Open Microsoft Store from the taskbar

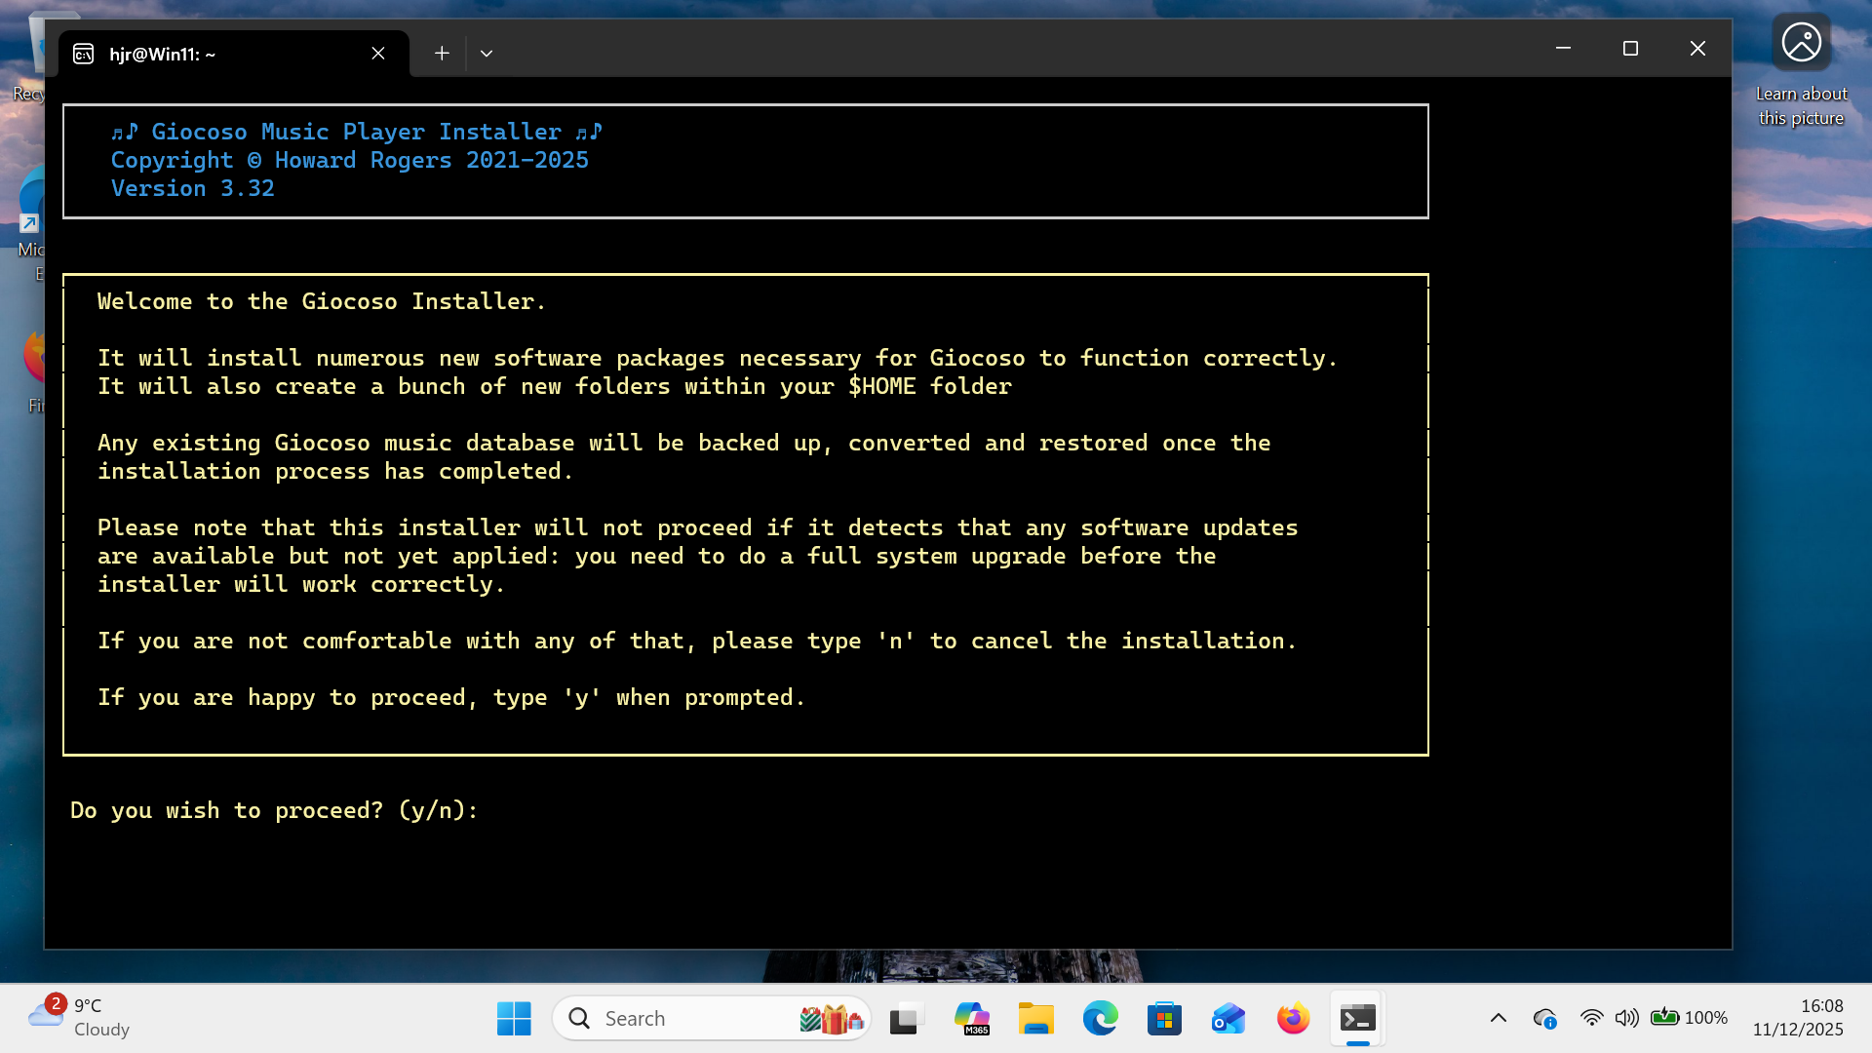click(x=1164, y=1019)
